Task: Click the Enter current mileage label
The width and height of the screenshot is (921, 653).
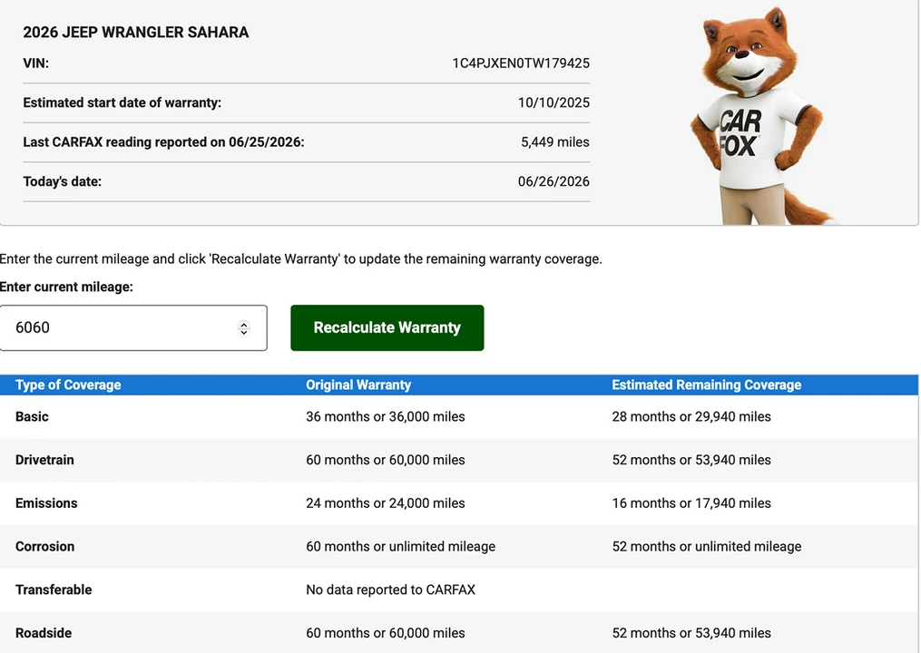Action: [66, 288]
